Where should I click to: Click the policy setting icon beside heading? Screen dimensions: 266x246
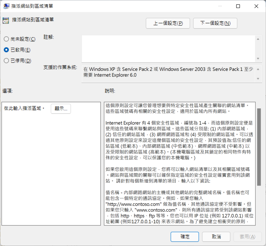[6, 21]
